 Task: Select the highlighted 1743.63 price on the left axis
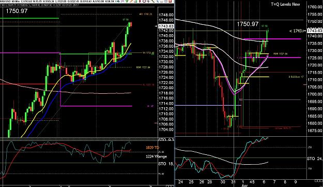tap(166, 26)
